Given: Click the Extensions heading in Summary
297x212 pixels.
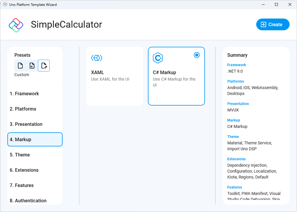Looking at the screenshot, I should (x=236, y=159).
